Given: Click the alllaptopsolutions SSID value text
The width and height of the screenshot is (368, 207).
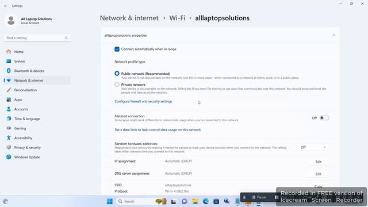Looking at the screenshot, I should [x=178, y=185].
